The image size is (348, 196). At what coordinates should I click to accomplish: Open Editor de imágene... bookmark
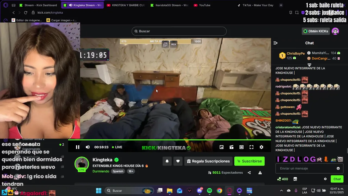tap(27, 20)
